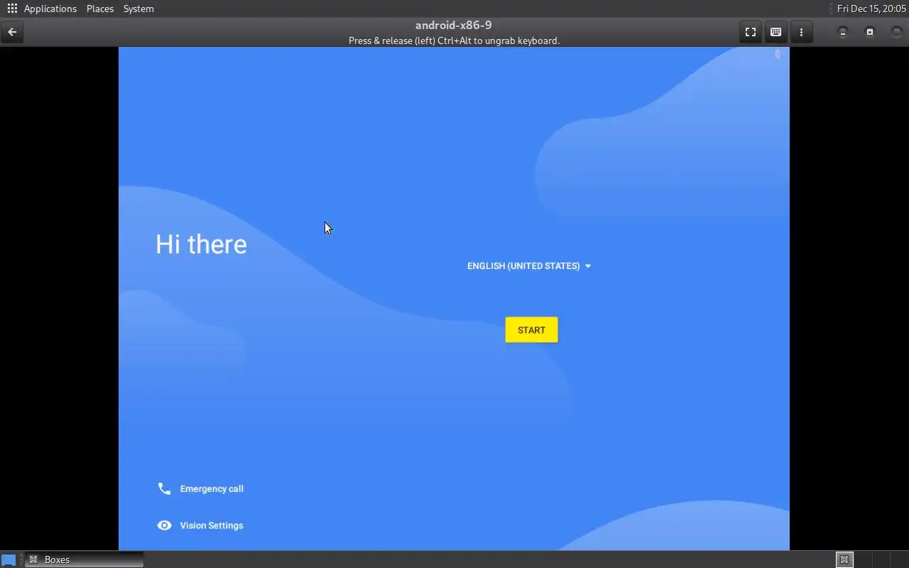Click the android-x86-9 window title

click(x=454, y=26)
